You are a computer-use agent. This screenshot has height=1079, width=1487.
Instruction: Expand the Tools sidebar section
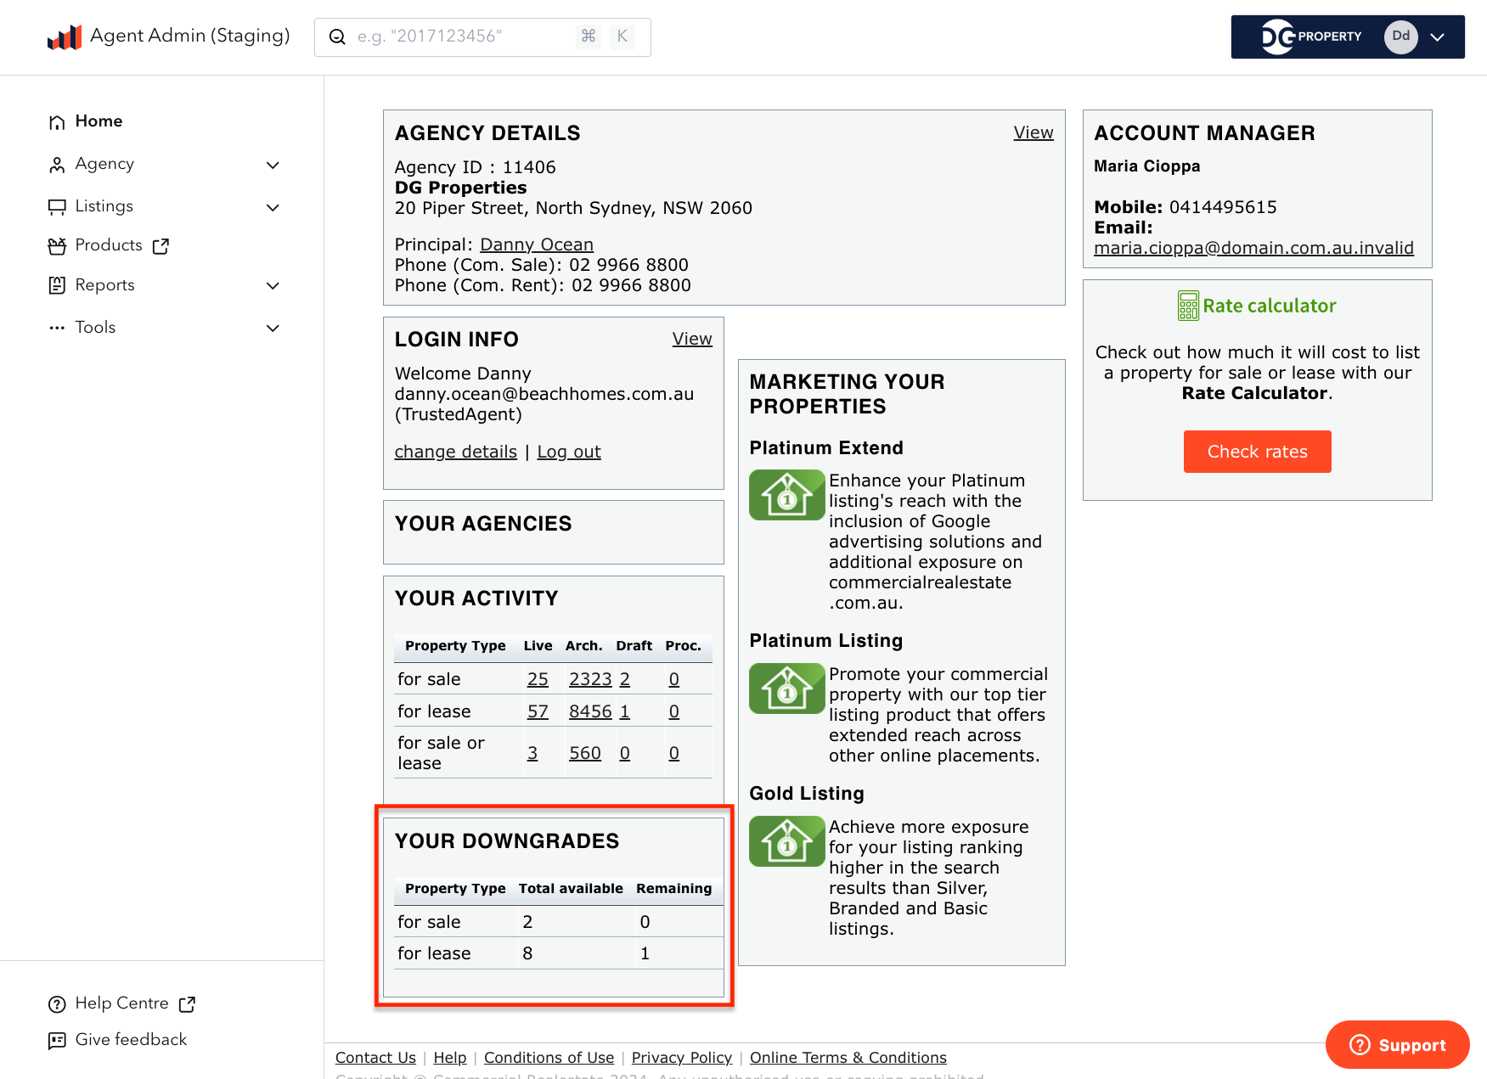(273, 329)
